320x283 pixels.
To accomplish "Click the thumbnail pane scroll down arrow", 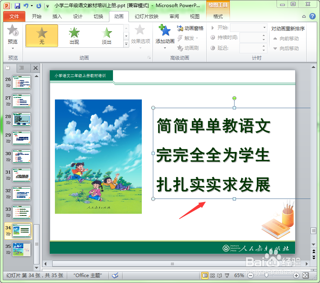I will coord(36,268).
